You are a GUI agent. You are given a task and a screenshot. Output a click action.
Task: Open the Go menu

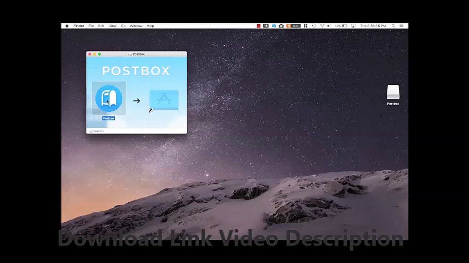coord(123,26)
